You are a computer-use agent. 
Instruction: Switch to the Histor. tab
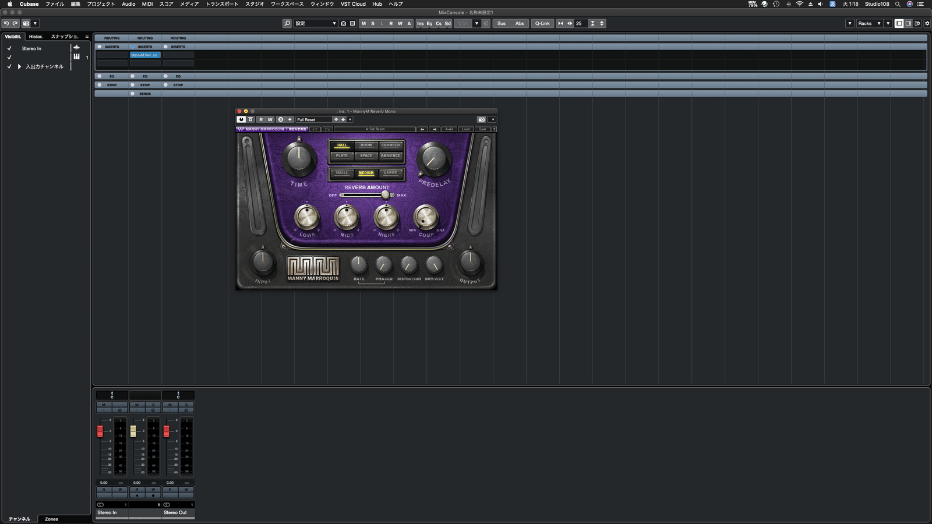click(x=36, y=37)
